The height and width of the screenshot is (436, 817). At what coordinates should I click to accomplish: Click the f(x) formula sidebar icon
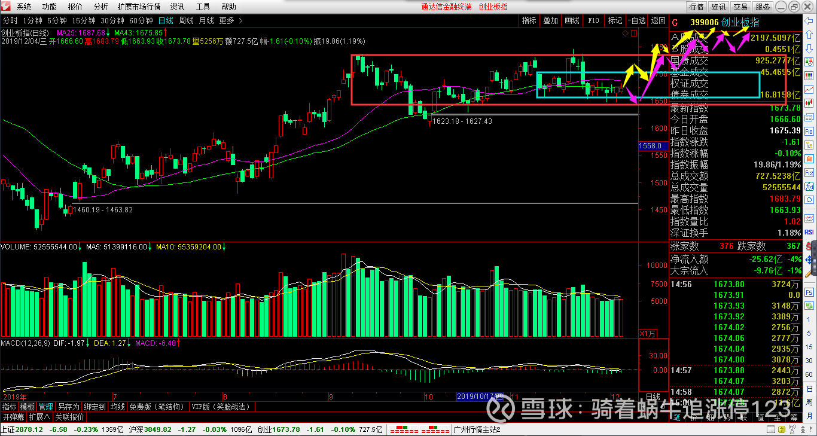(809, 187)
